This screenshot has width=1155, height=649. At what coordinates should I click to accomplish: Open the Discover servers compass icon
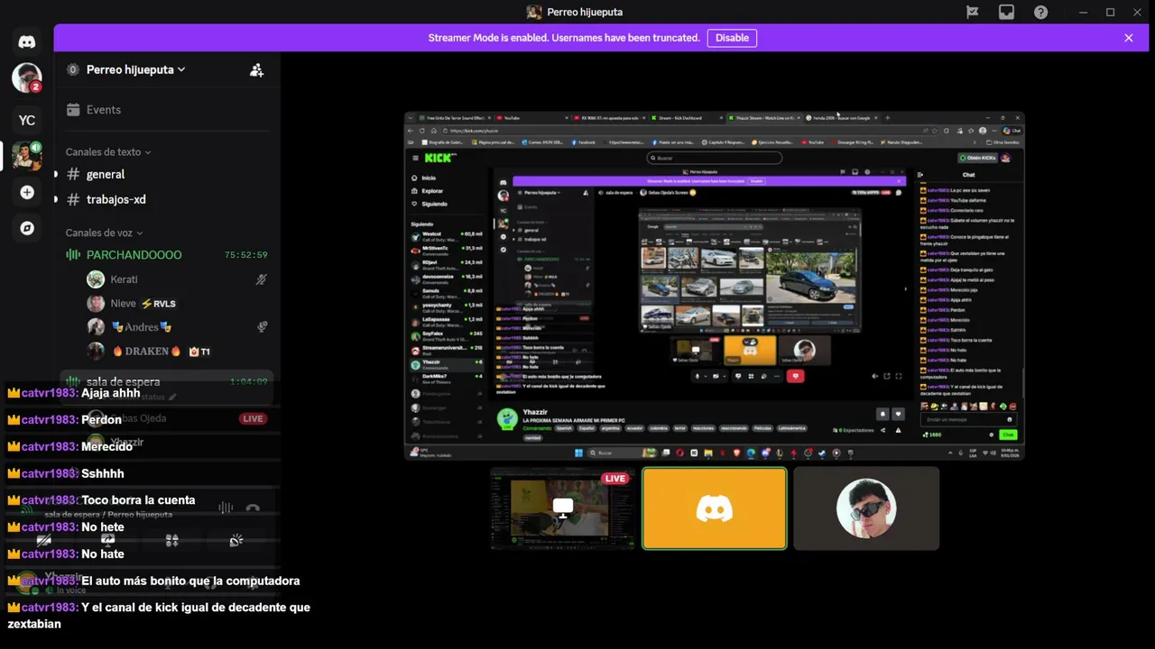point(27,228)
